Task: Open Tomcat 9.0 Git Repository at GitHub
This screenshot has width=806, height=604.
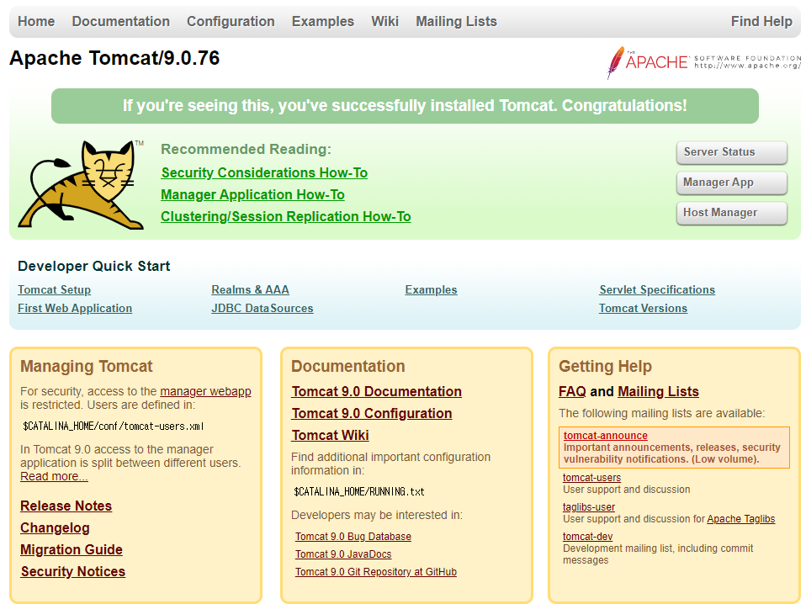Action: point(376,572)
